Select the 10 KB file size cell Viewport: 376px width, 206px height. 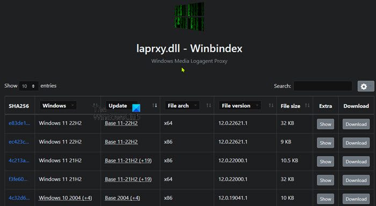tap(287, 198)
